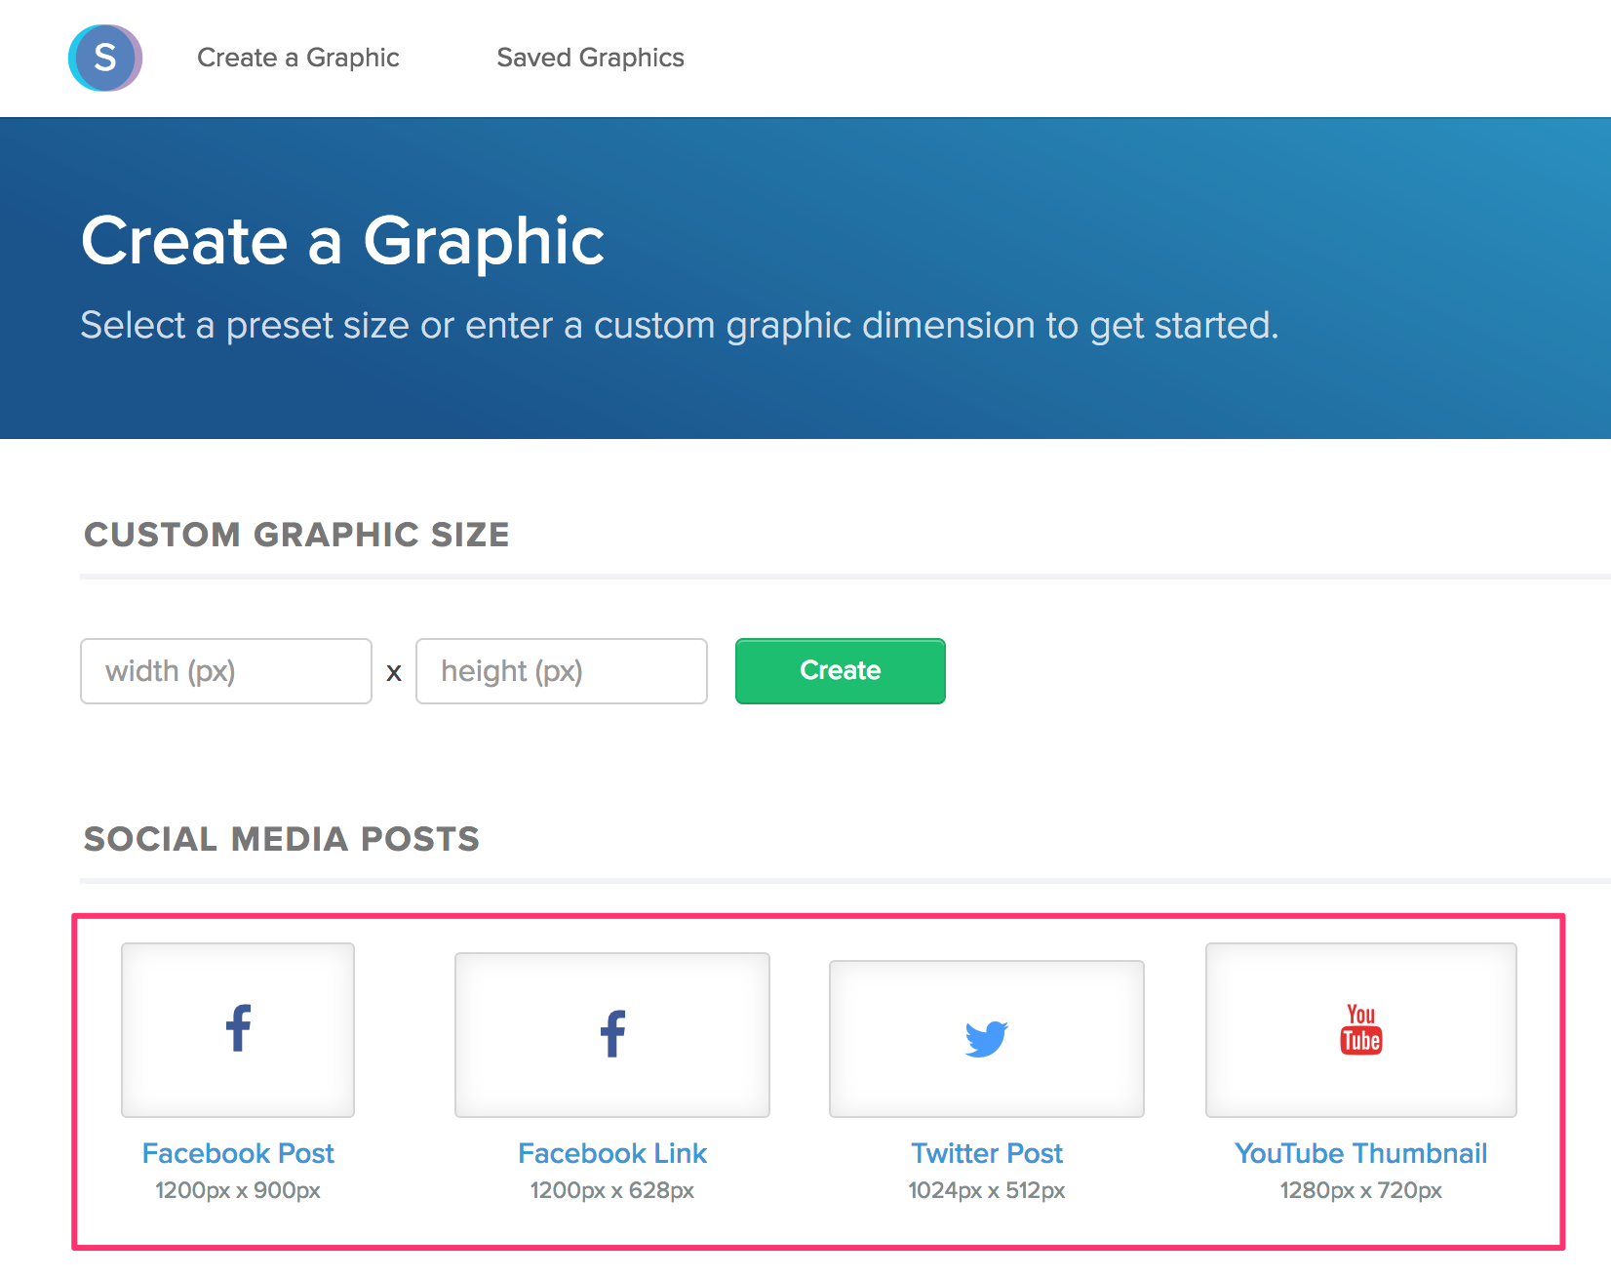
Task: Click the Facebook Post link text
Action: 238,1153
